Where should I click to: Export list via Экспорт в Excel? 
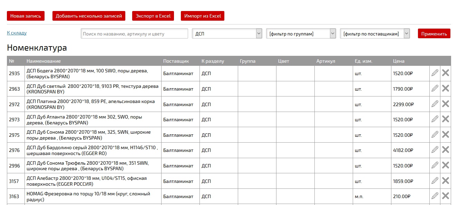coord(153,16)
